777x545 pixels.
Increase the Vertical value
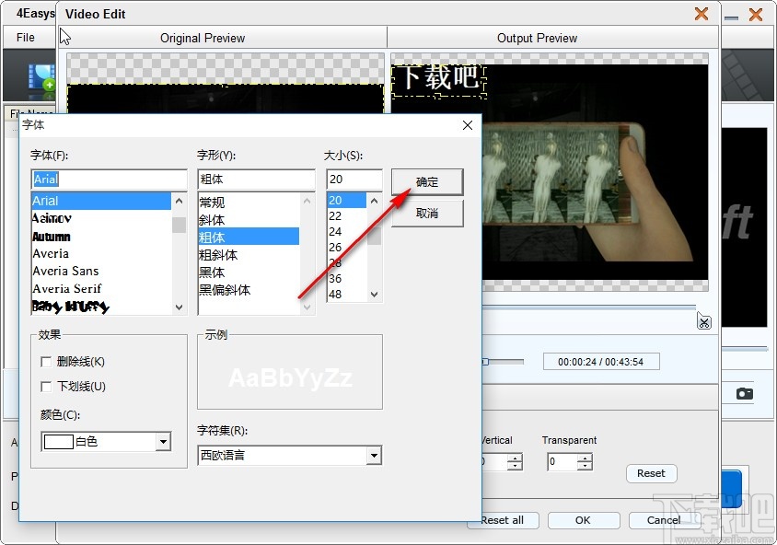(516, 458)
